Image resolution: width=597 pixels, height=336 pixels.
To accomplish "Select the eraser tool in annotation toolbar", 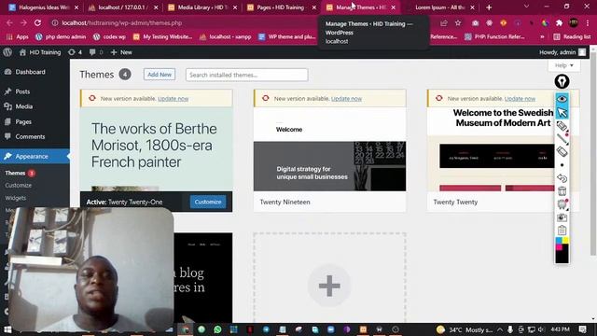I will [562, 152].
